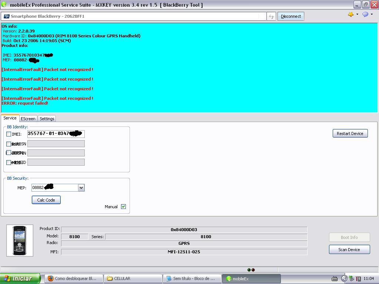Click the Product ID value 0x84000D03
This screenshot has height=284, width=379.
184,230
